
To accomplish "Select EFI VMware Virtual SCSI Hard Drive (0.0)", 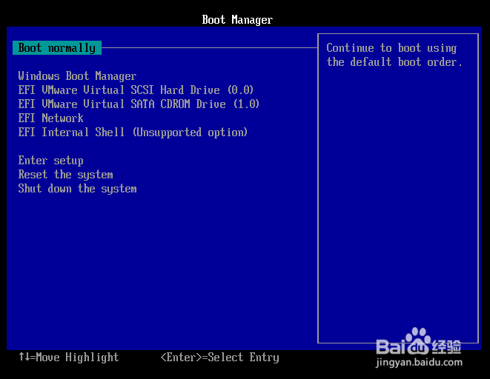I will (x=136, y=90).
